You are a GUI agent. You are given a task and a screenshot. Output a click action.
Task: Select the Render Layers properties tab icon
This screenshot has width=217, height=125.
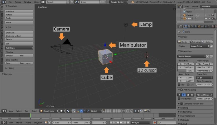(189, 26)
